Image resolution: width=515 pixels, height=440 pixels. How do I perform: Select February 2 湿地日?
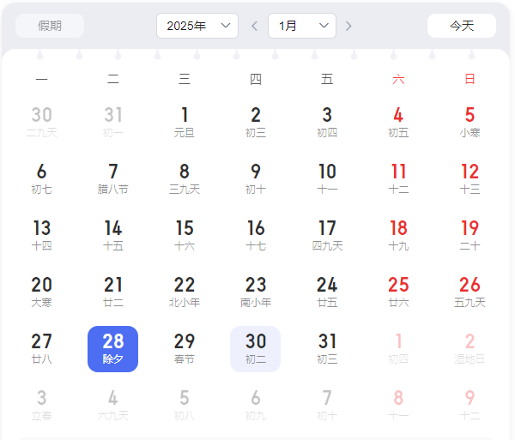pos(470,349)
